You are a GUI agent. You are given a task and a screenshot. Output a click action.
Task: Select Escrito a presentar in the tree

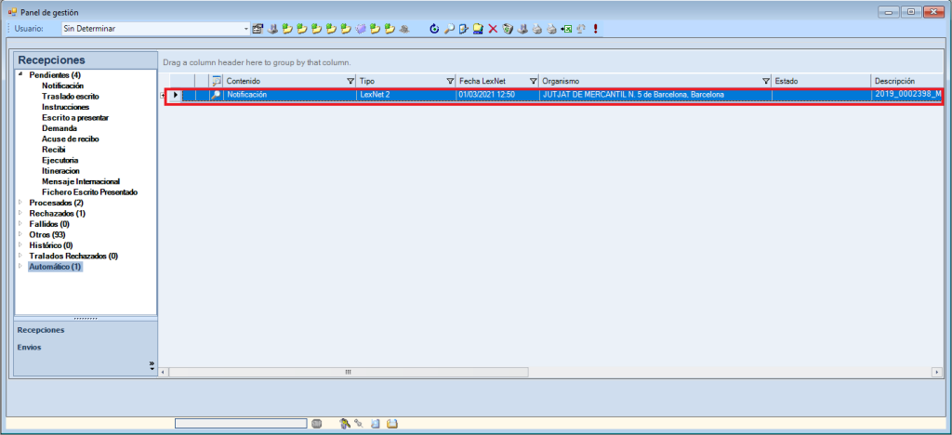click(75, 118)
